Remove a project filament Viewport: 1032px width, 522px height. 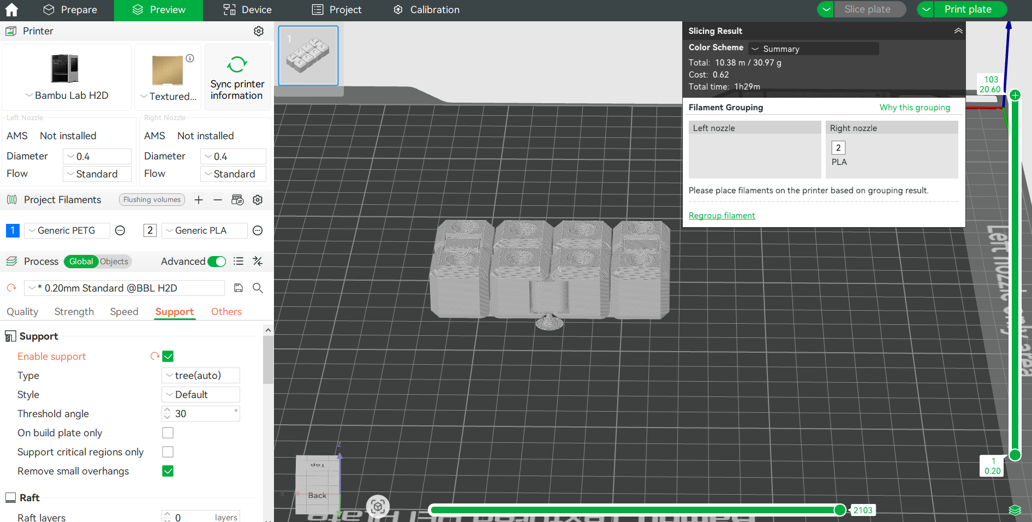(218, 200)
